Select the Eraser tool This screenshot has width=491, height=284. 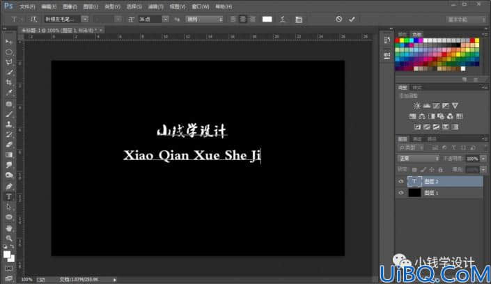[x=9, y=145]
